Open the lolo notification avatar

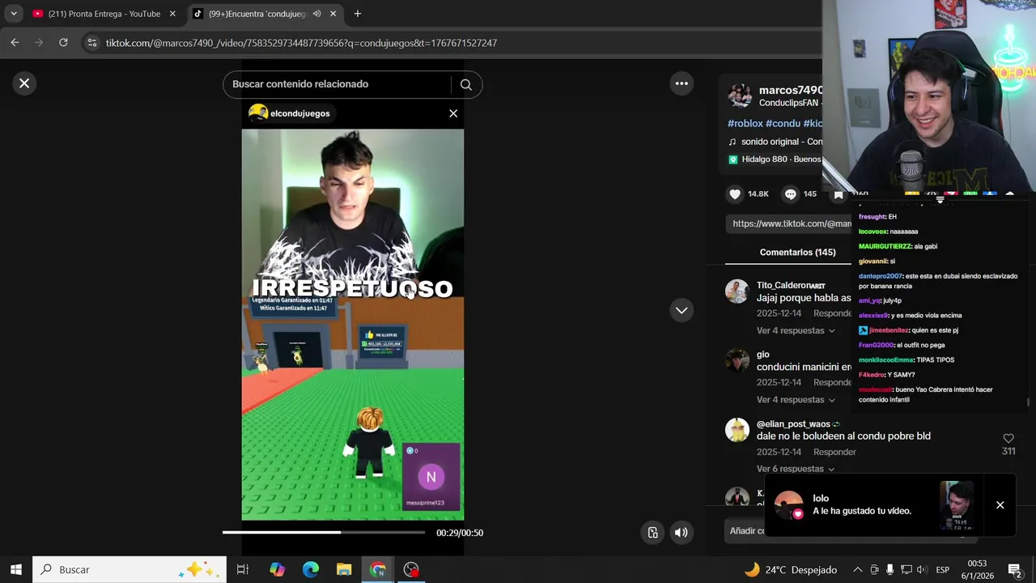point(788,504)
